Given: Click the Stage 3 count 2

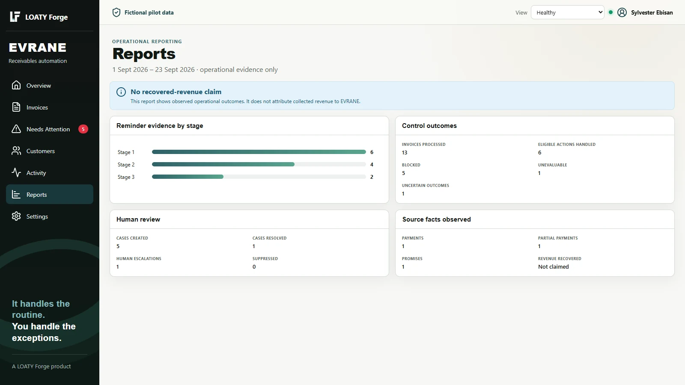Looking at the screenshot, I should pos(372,177).
